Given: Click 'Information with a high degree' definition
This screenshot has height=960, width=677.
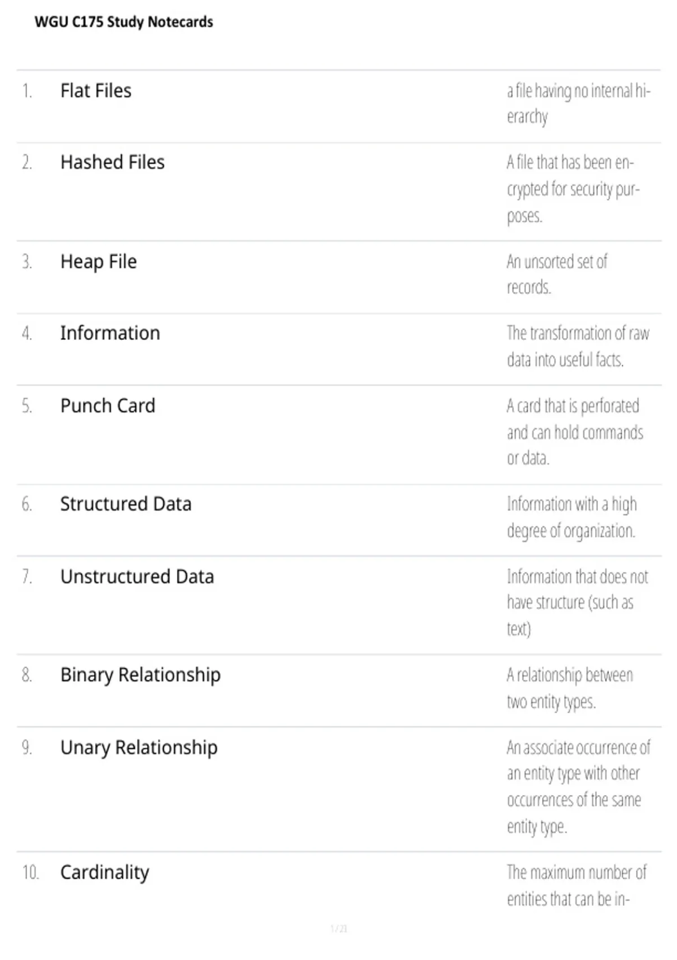Looking at the screenshot, I should click(x=572, y=517).
